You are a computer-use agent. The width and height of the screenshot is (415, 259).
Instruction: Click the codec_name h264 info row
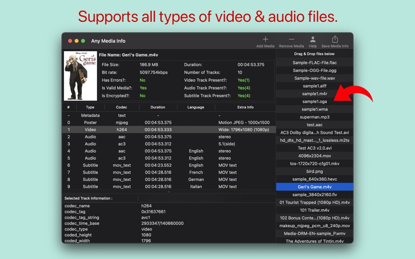(169, 206)
